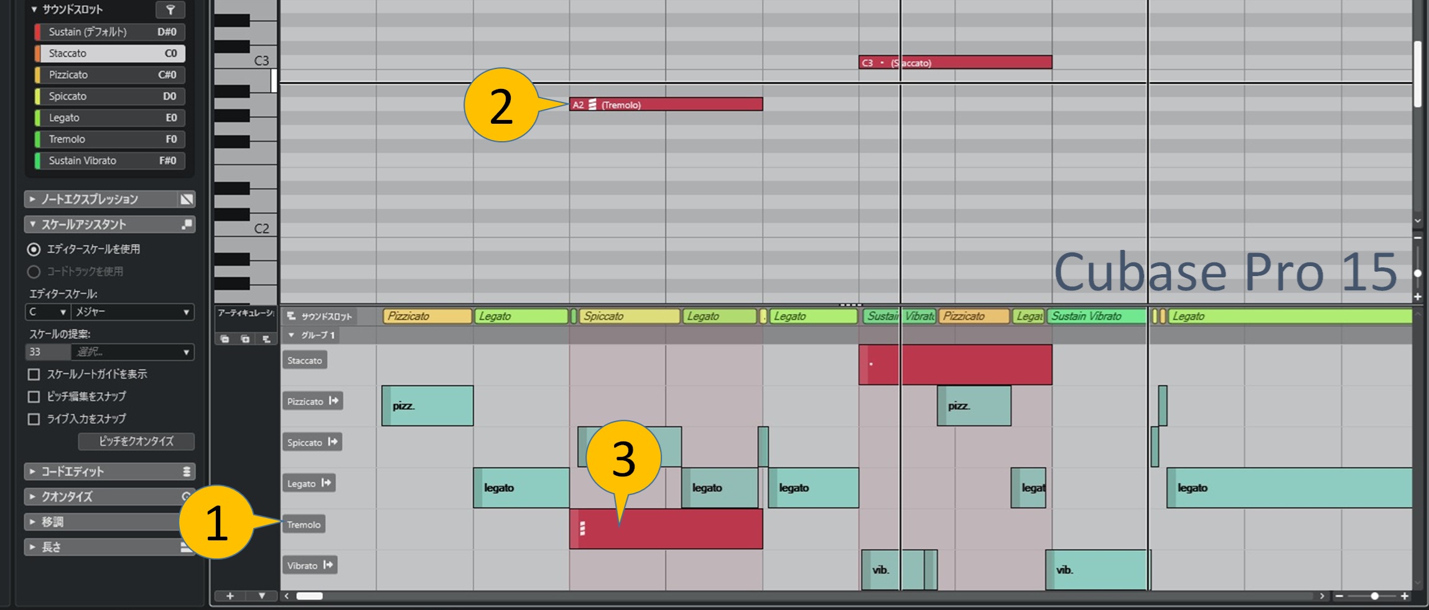This screenshot has width=1429, height=610.
Task: Click the Scale Assistant section header icon
Action: [x=186, y=224]
